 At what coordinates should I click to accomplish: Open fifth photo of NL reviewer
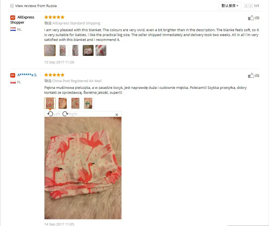101,50
